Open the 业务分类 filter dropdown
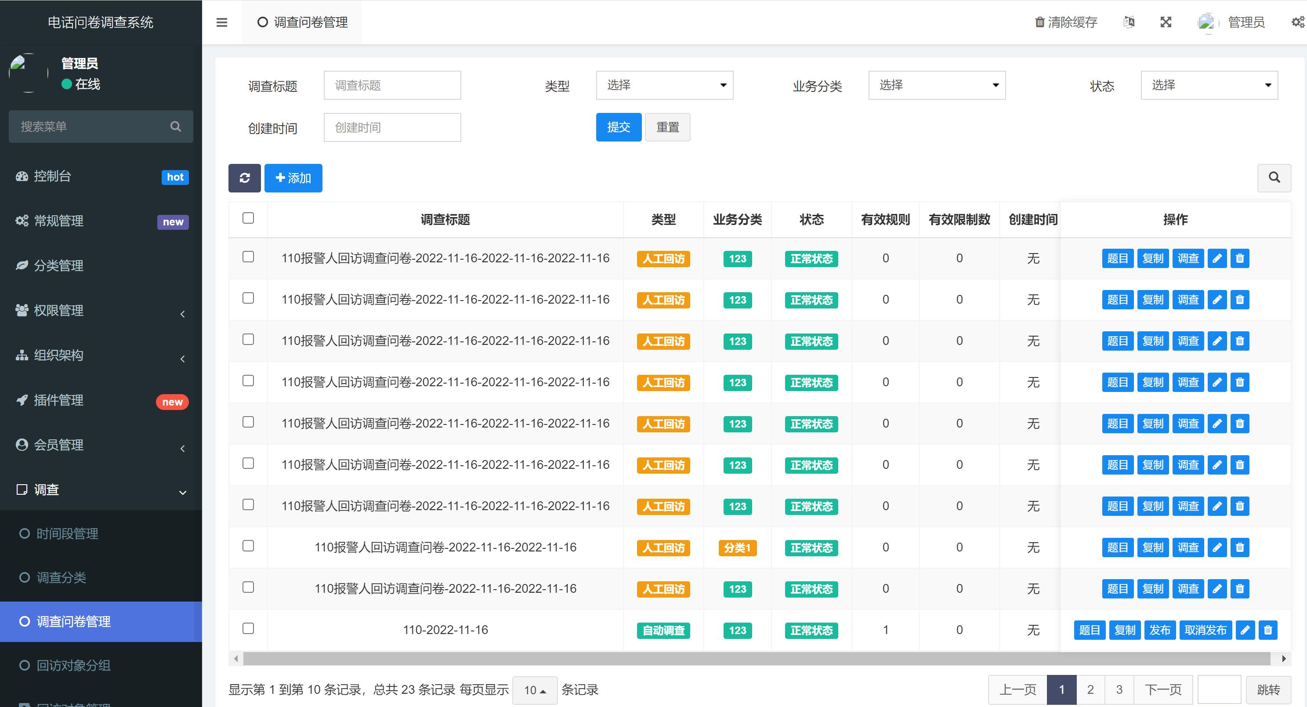 (x=937, y=85)
